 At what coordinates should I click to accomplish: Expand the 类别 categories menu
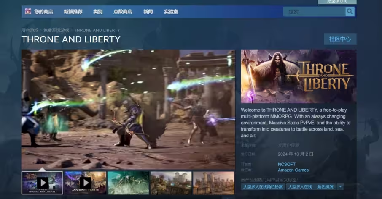click(x=98, y=12)
